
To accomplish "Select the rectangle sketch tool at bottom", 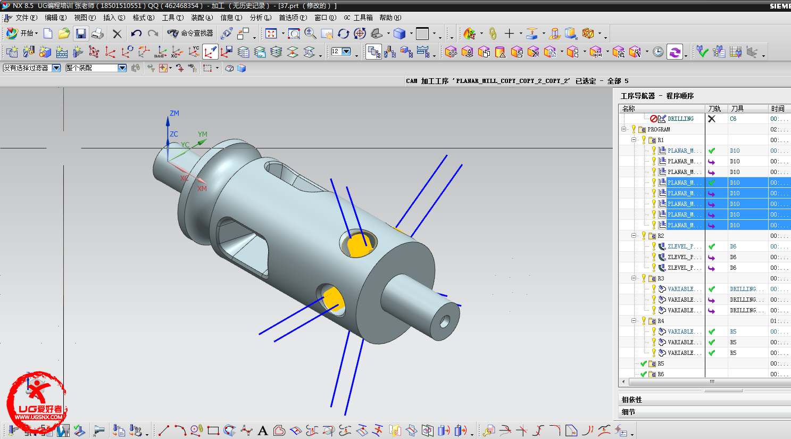I will [x=213, y=430].
